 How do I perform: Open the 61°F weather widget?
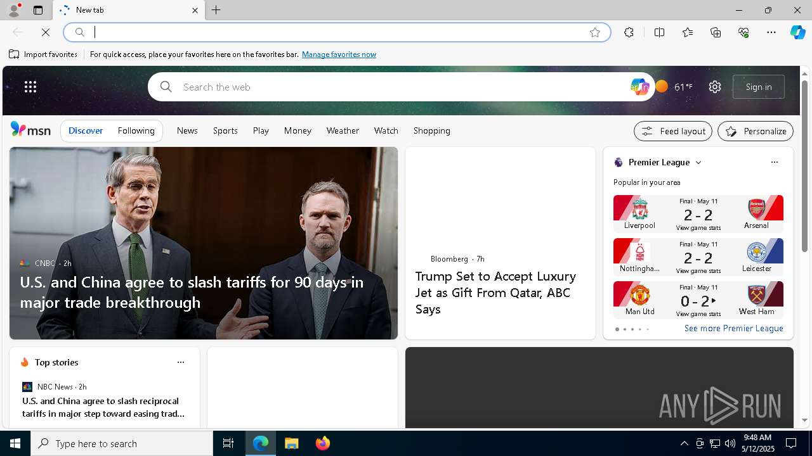[674, 87]
